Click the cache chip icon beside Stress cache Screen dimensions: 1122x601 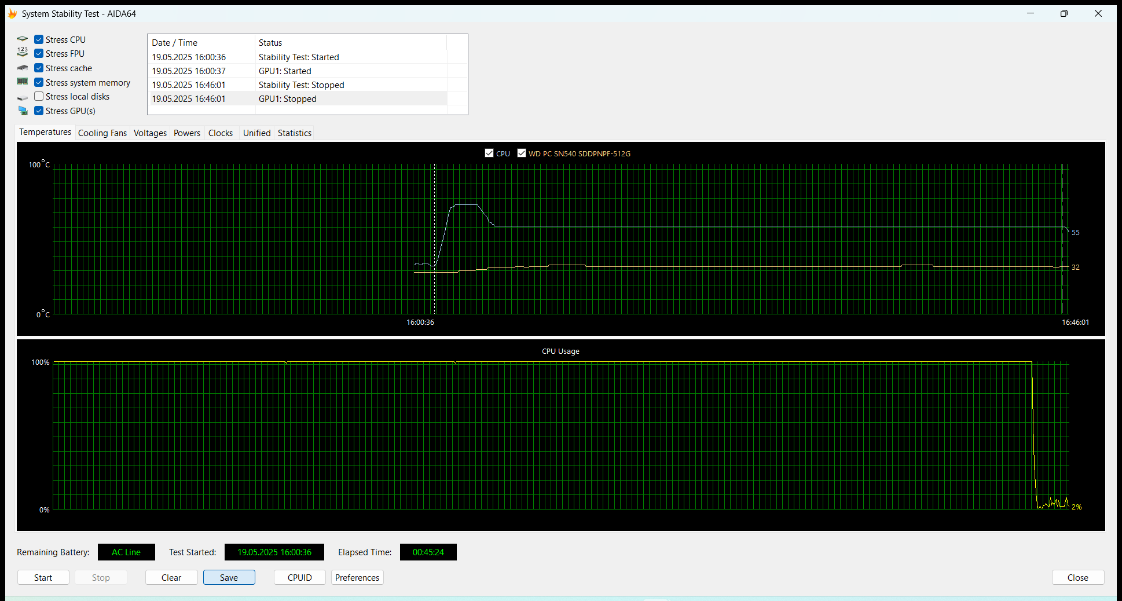click(23, 68)
